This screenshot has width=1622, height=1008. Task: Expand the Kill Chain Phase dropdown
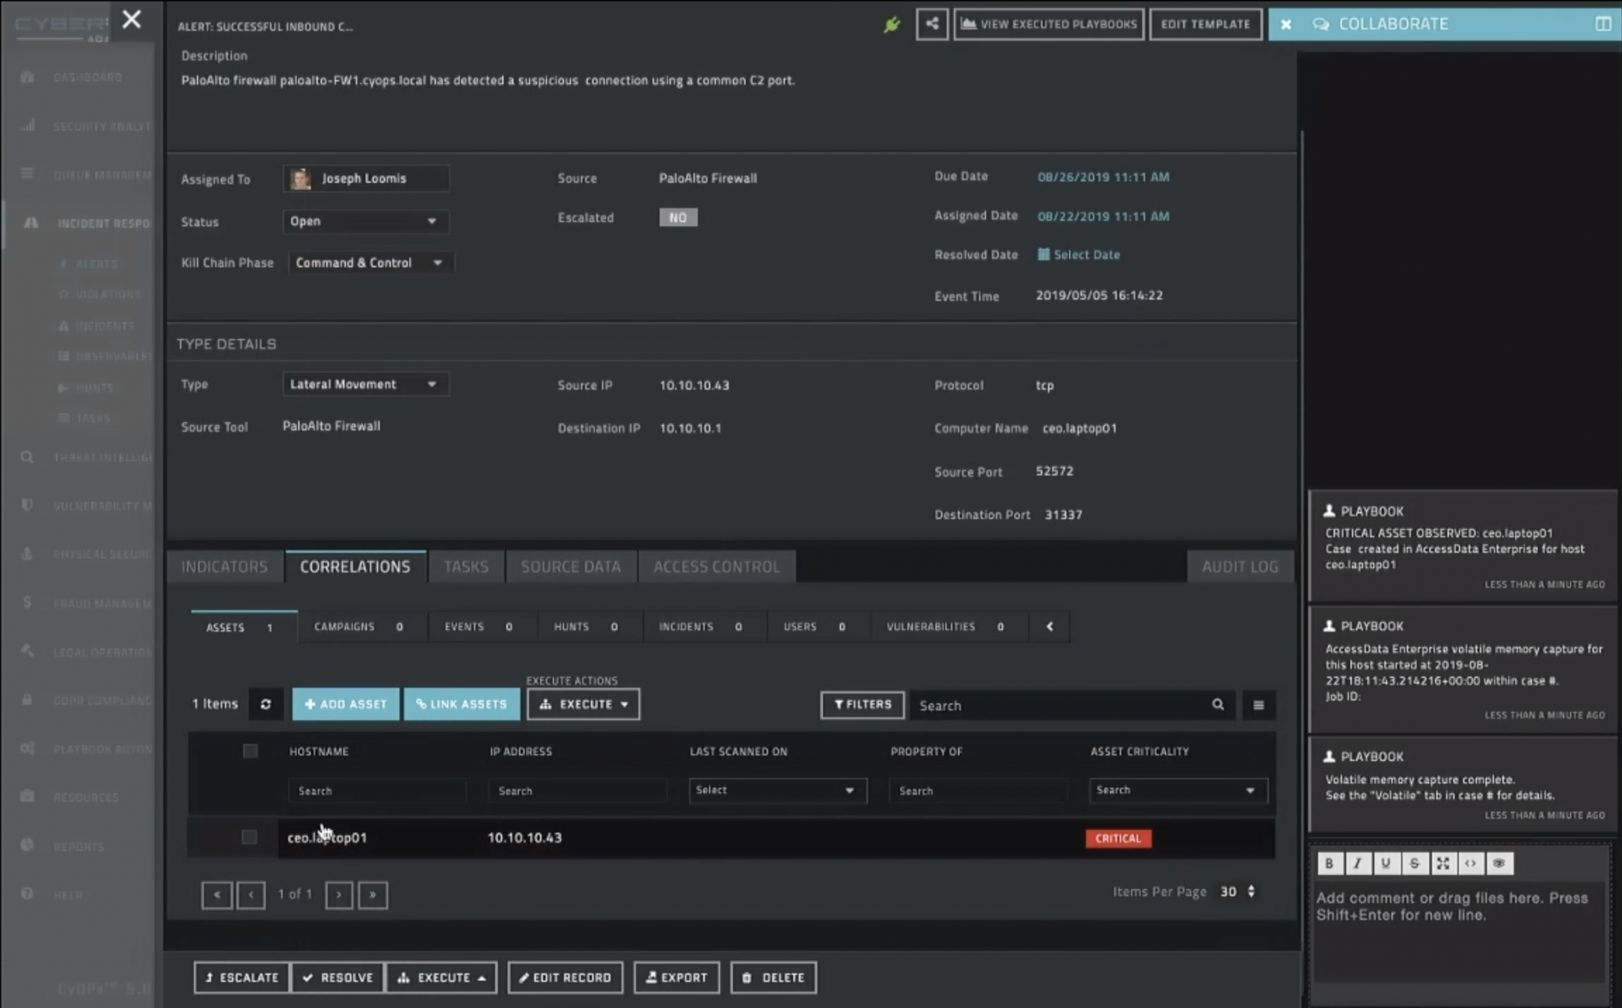coord(370,262)
